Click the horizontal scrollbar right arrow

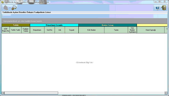[x=166, y=93]
